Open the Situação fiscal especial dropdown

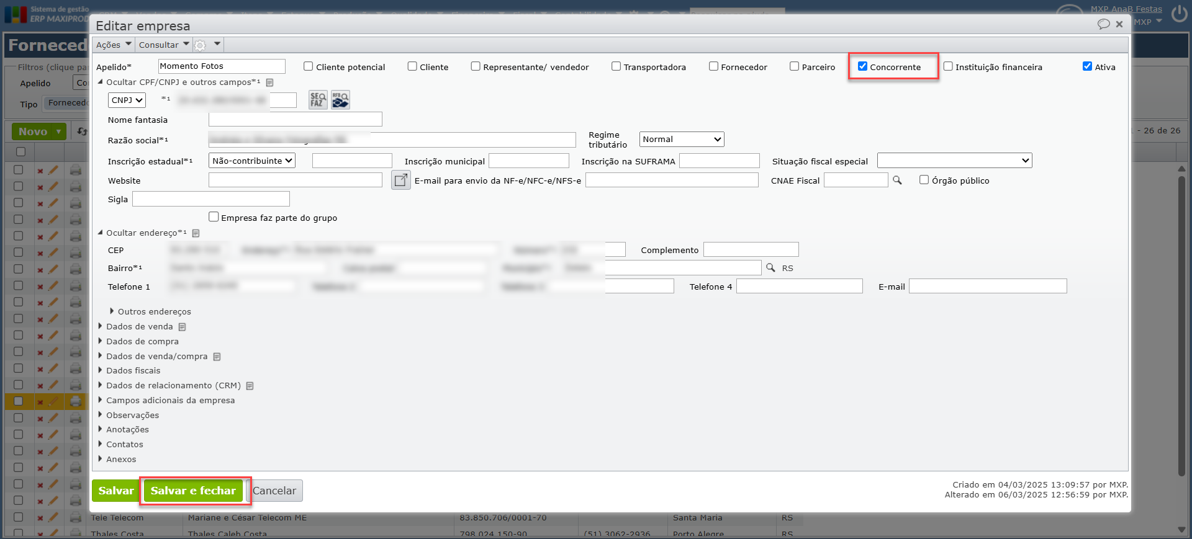click(955, 161)
